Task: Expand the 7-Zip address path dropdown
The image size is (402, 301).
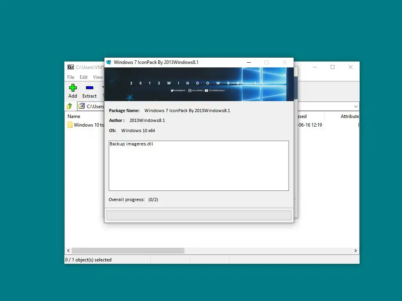Action: [356, 107]
